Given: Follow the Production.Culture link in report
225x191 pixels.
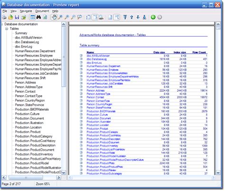Looking at the screenshot, I should click(x=97, y=115).
